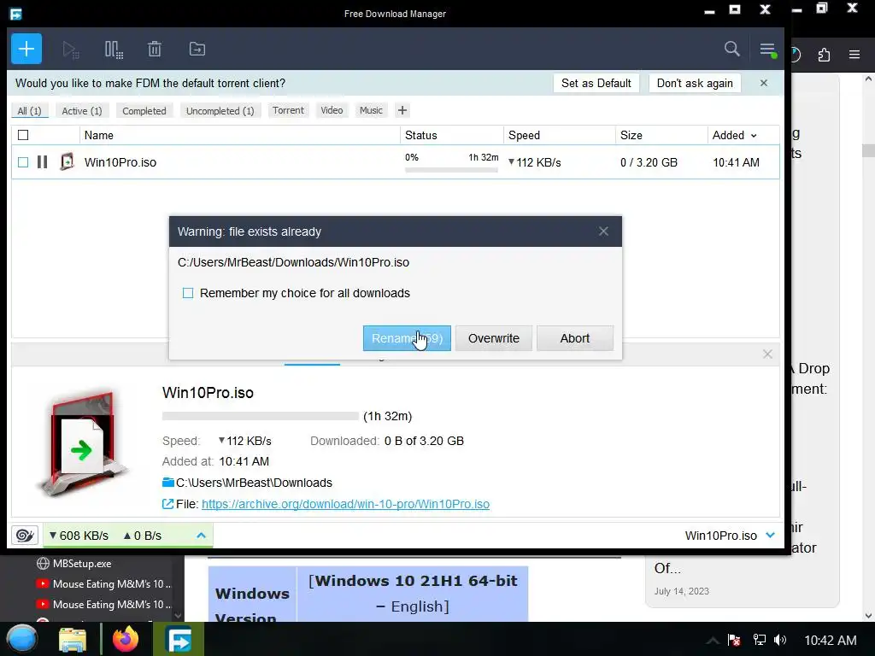The height and width of the screenshot is (656, 875).
Task: Open Firefox extensions puzzle icon
Action: 825,54
